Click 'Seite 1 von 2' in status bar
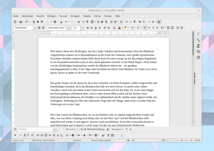Viewport: 214px width, 151px height. click(x=19, y=140)
